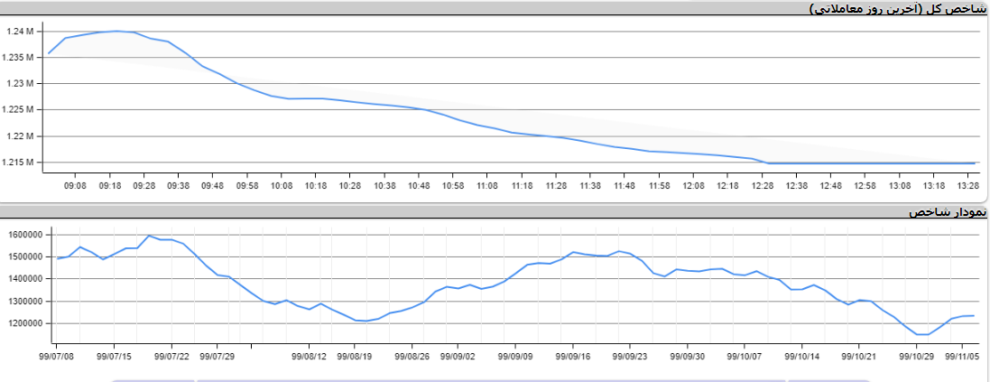
Task: Click the 99/10/29 date label
Action: pyautogui.click(x=916, y=357)
